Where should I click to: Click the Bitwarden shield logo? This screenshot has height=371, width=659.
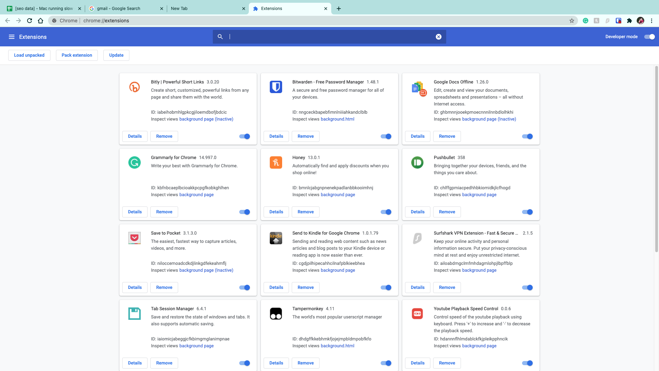click(x=276, y=87)
